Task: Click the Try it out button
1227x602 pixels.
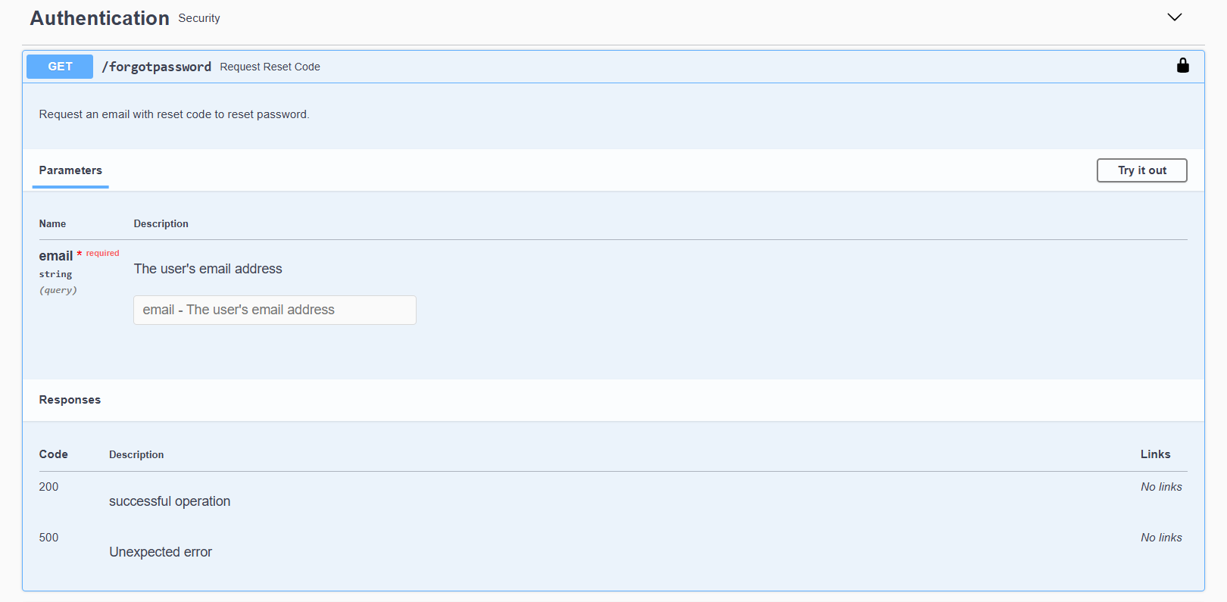Action: [1141, 170]
